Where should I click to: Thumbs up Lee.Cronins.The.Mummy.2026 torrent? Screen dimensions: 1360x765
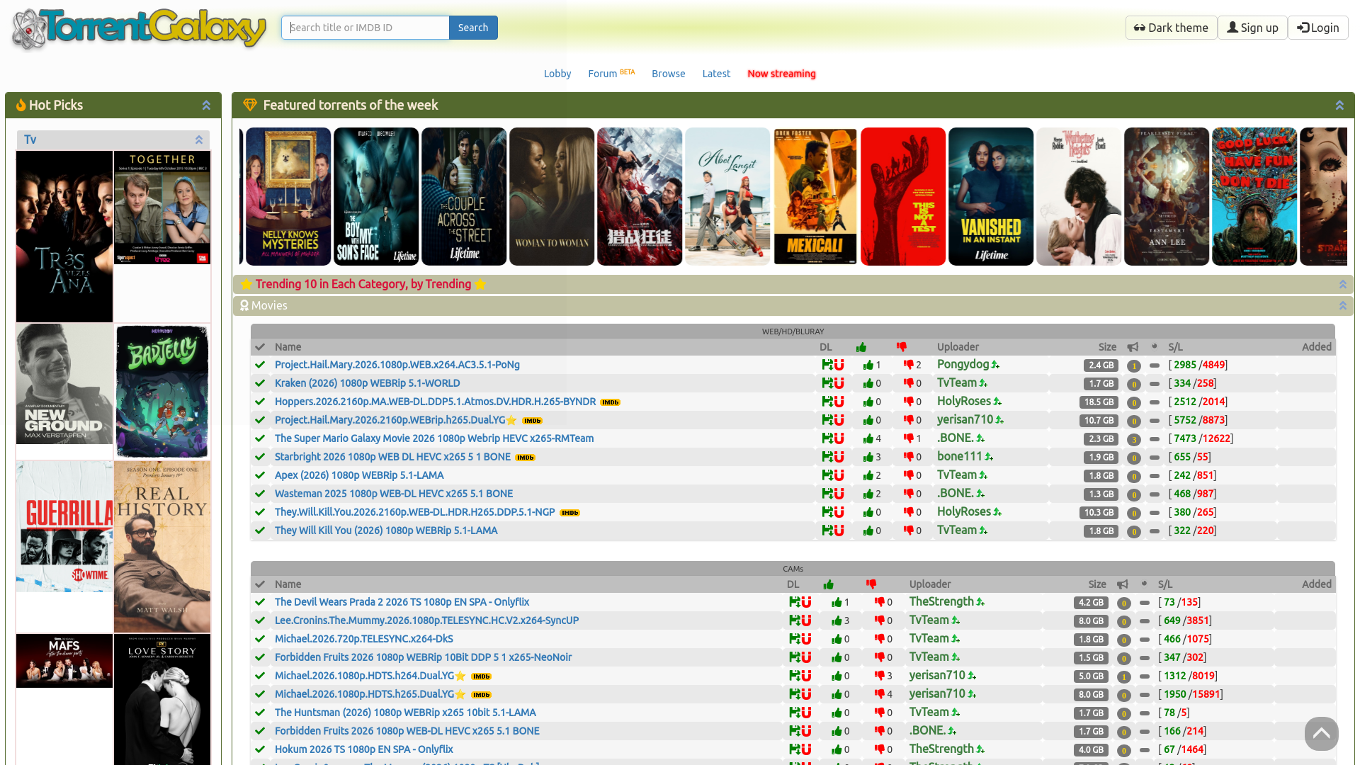[837, 620]
